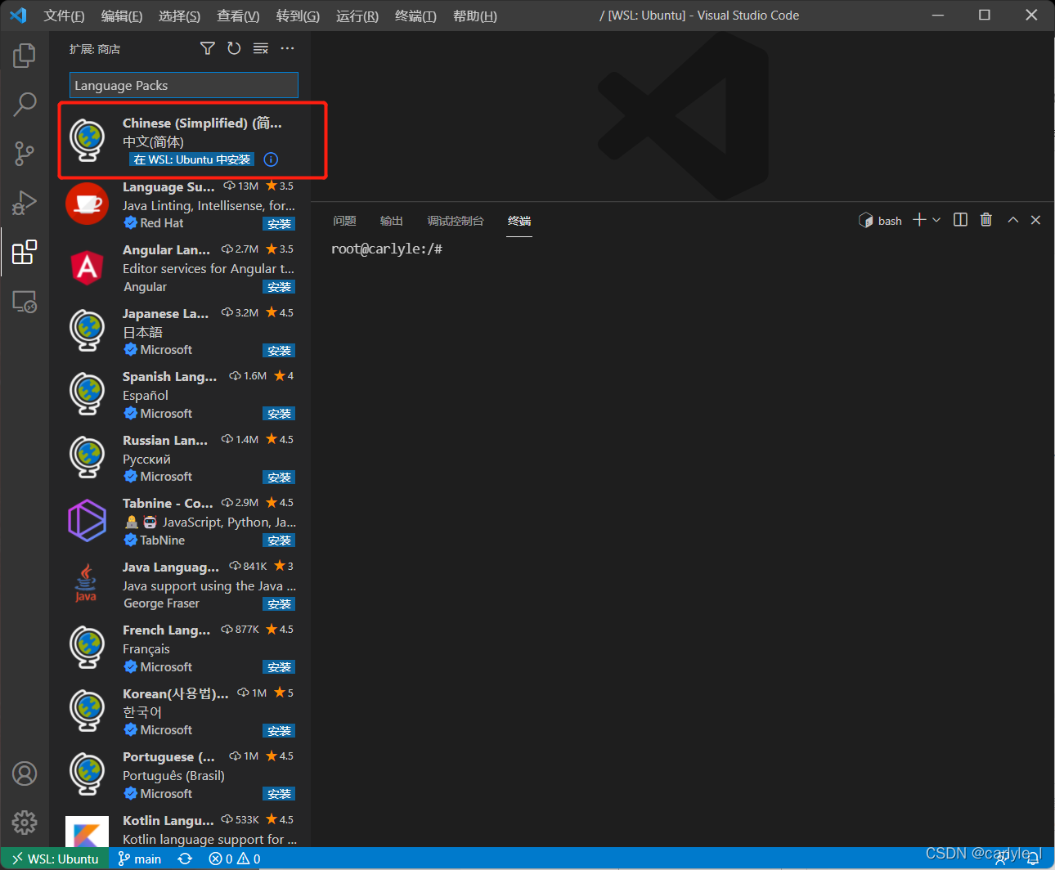The height and width of the screenshot is (870, 1055).
Task: Open the Explorer sidebar view
Action: click(x=25, y=56)
